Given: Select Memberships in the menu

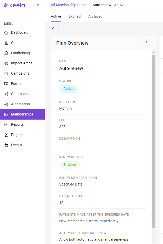Looking at the screenshot, I should click(x=22, y=114).
